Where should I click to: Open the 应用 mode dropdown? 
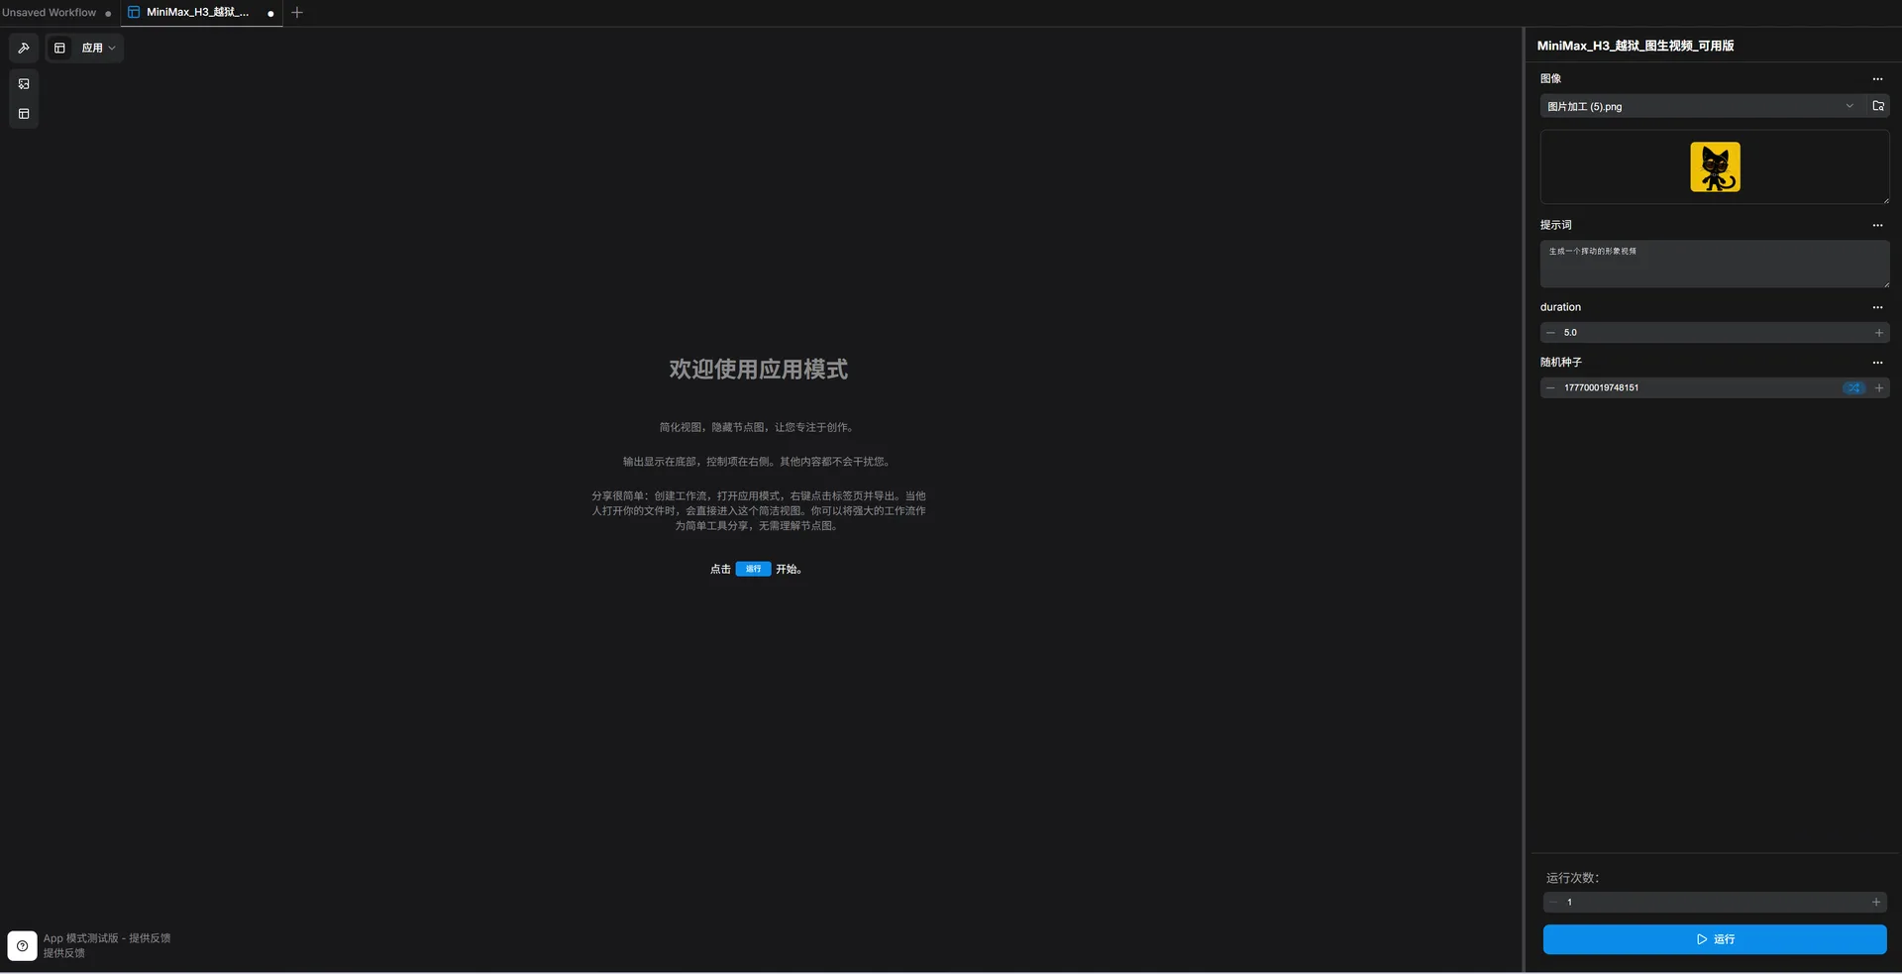point(98,48)
